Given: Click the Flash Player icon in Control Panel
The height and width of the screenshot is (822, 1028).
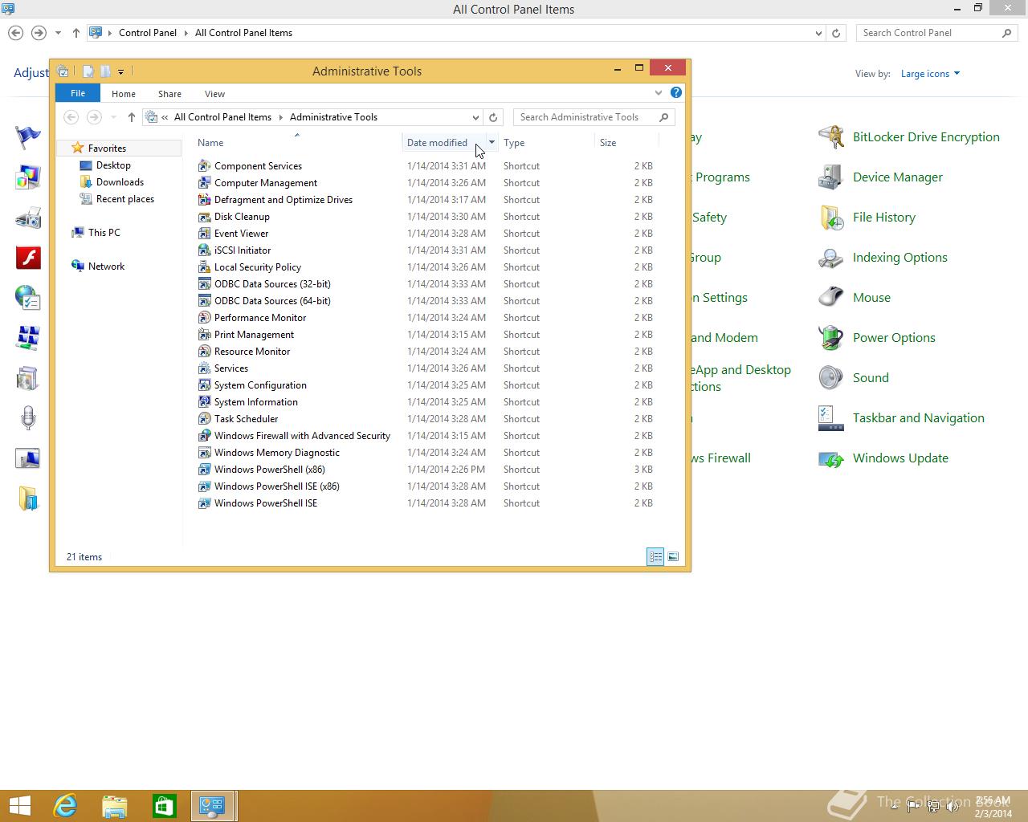Looking at the screenshot, I should click(x=28, y=258).
